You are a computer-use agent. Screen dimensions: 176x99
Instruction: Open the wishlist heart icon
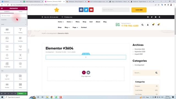153,24
